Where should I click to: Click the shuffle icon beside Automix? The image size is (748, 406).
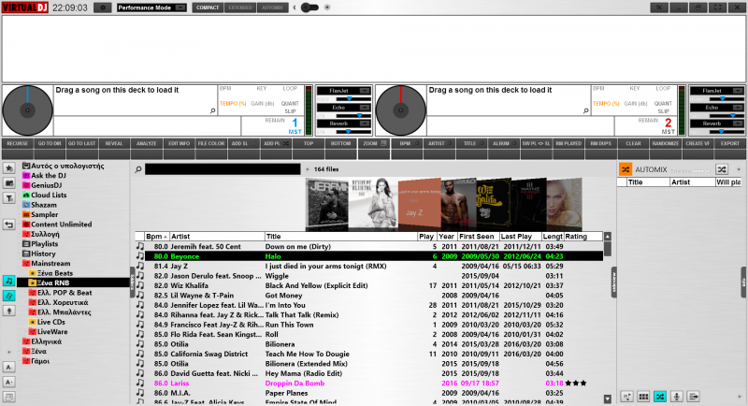tap(722, 169)
